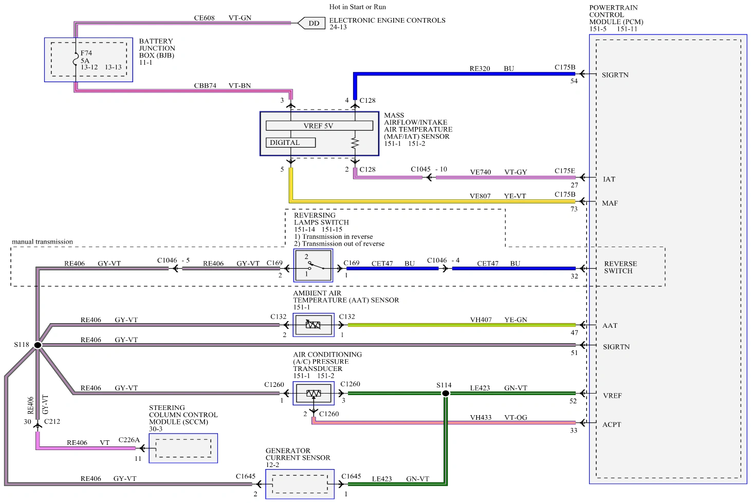Click the "Hot in Start or Run" label

tap(357, 7)
